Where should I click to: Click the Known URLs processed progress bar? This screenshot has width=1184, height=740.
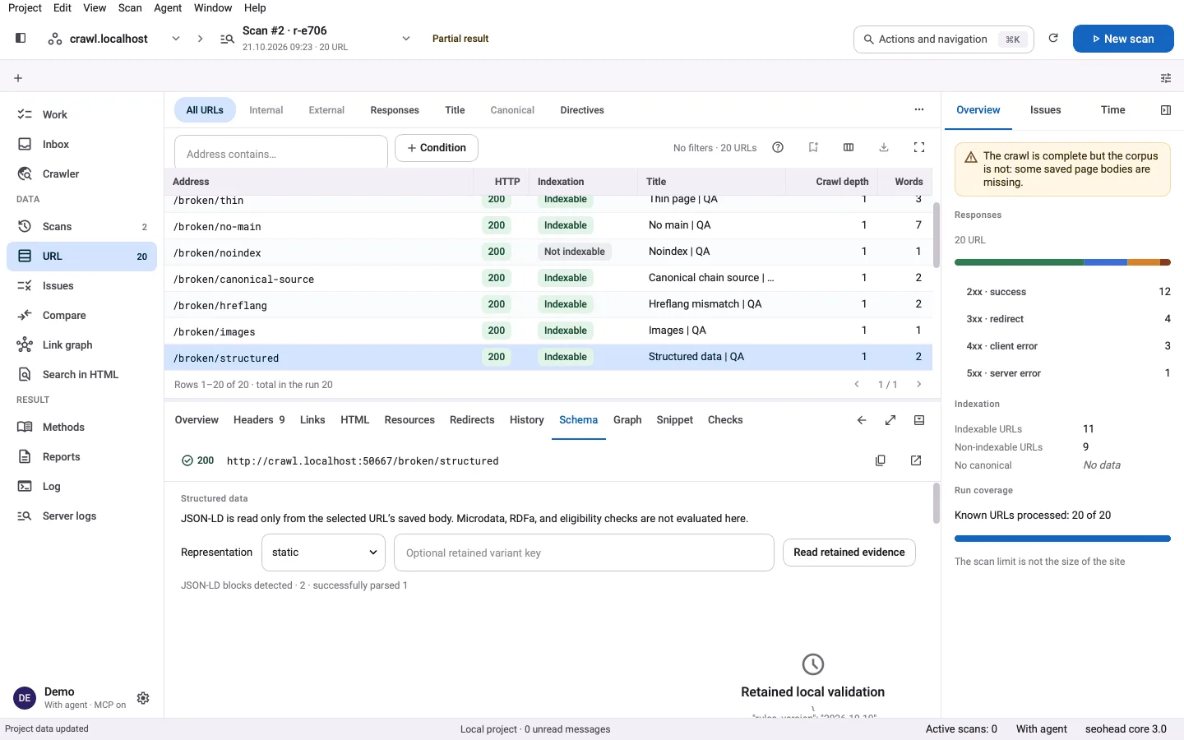click(x=1062, y=539)
